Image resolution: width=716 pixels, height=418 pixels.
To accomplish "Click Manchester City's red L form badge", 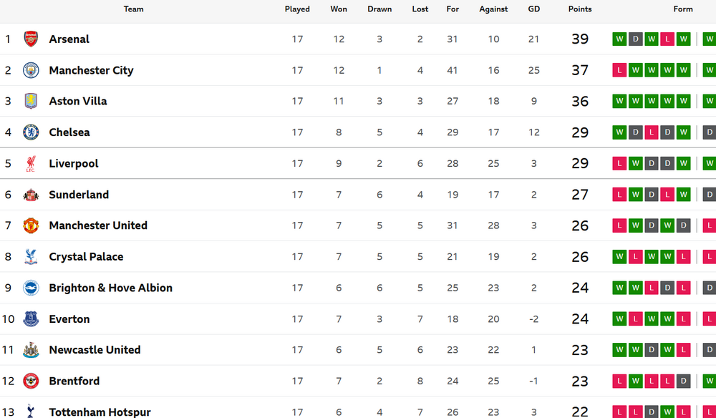I will tap(619, 70).
